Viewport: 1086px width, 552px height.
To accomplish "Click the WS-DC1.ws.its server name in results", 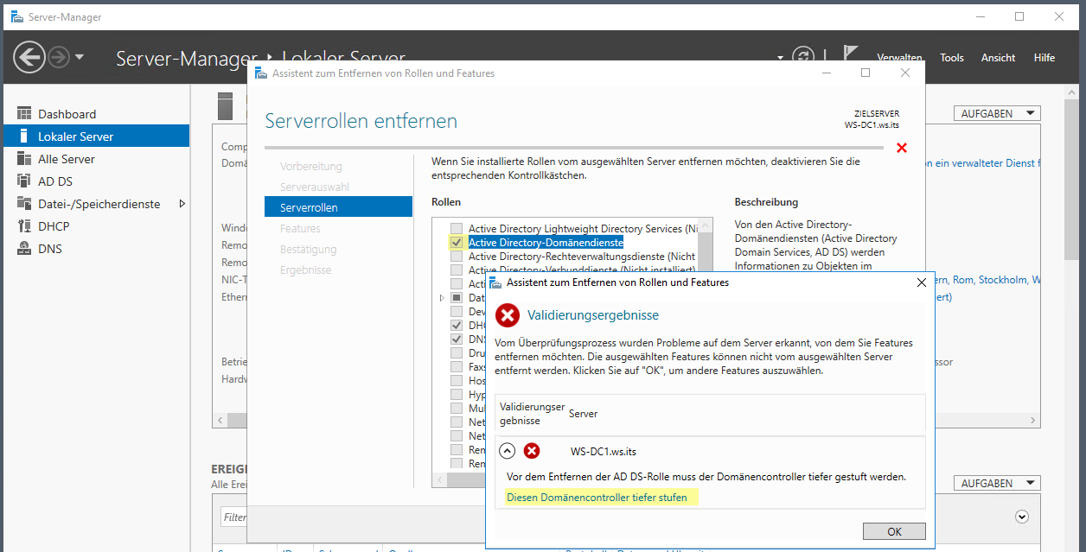I will pos(604,451).
